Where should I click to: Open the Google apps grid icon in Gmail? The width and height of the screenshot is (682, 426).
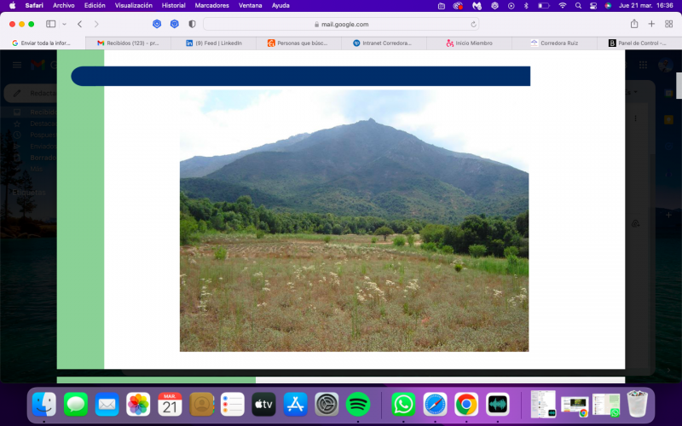pyautogui.click(x=643, y=65)
